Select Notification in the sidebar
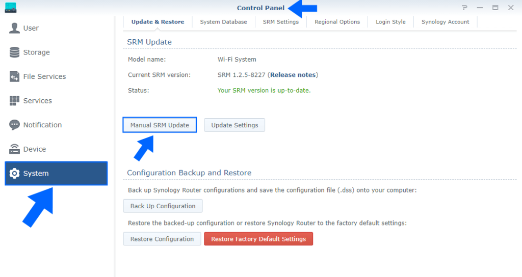Screen dimensions: 522x277 coord(56,125)
